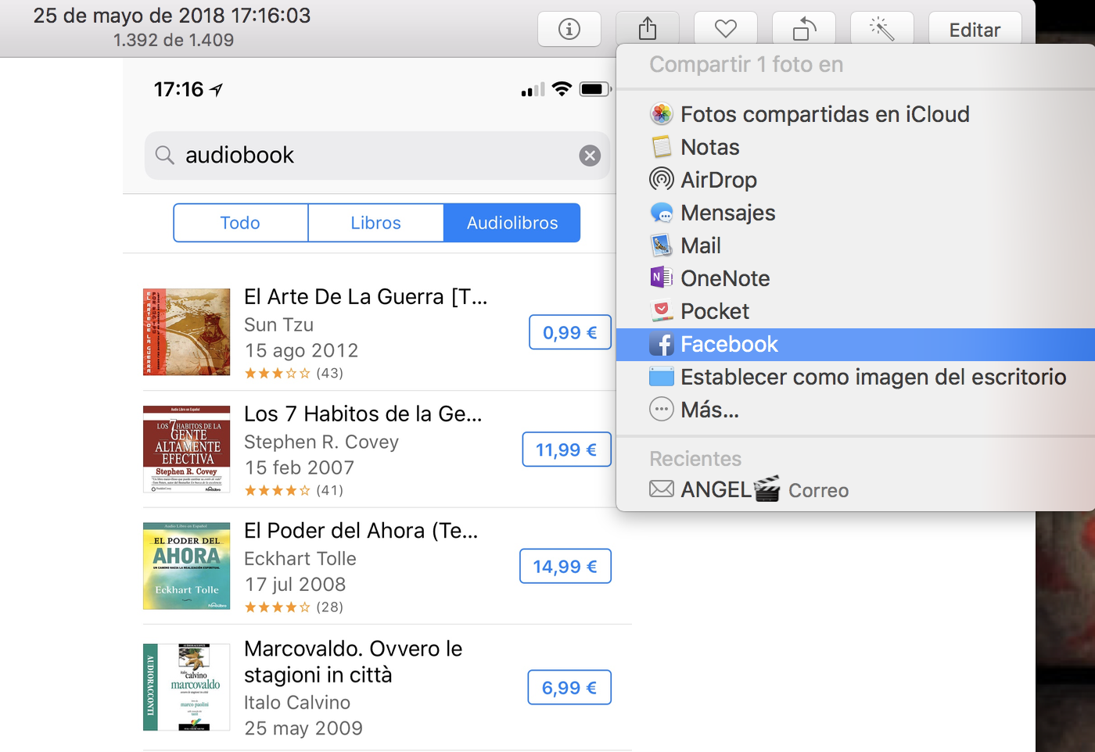Click the Mensajes speech bubble icon
The width and height of the screenshot is (1095, 752).
coord(662,213)
